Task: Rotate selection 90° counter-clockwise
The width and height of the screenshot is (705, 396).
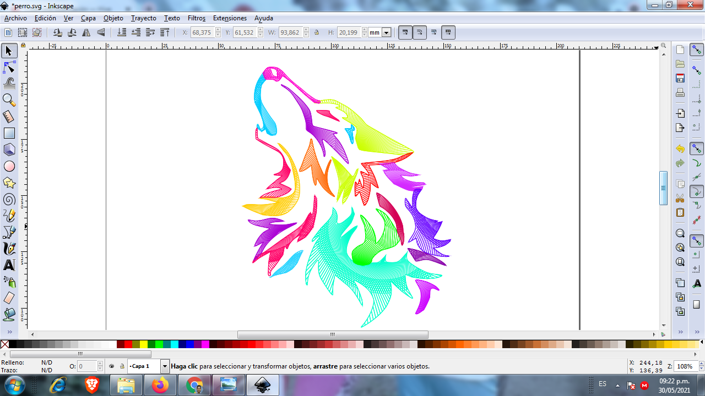Action: 57,32
